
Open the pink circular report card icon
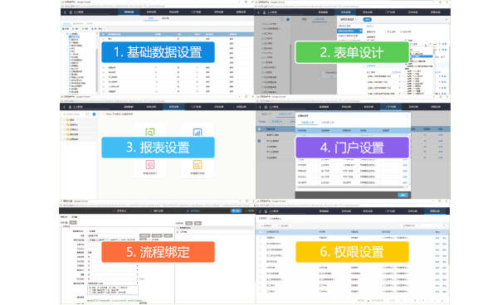[150, 165]
